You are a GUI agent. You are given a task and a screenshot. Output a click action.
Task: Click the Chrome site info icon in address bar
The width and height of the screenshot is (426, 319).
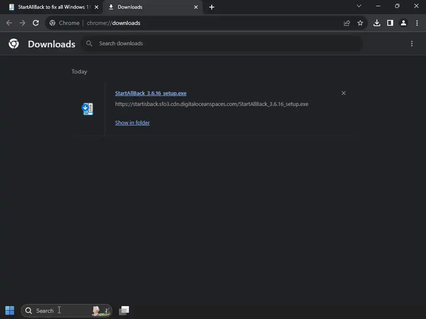click(52, 23)
